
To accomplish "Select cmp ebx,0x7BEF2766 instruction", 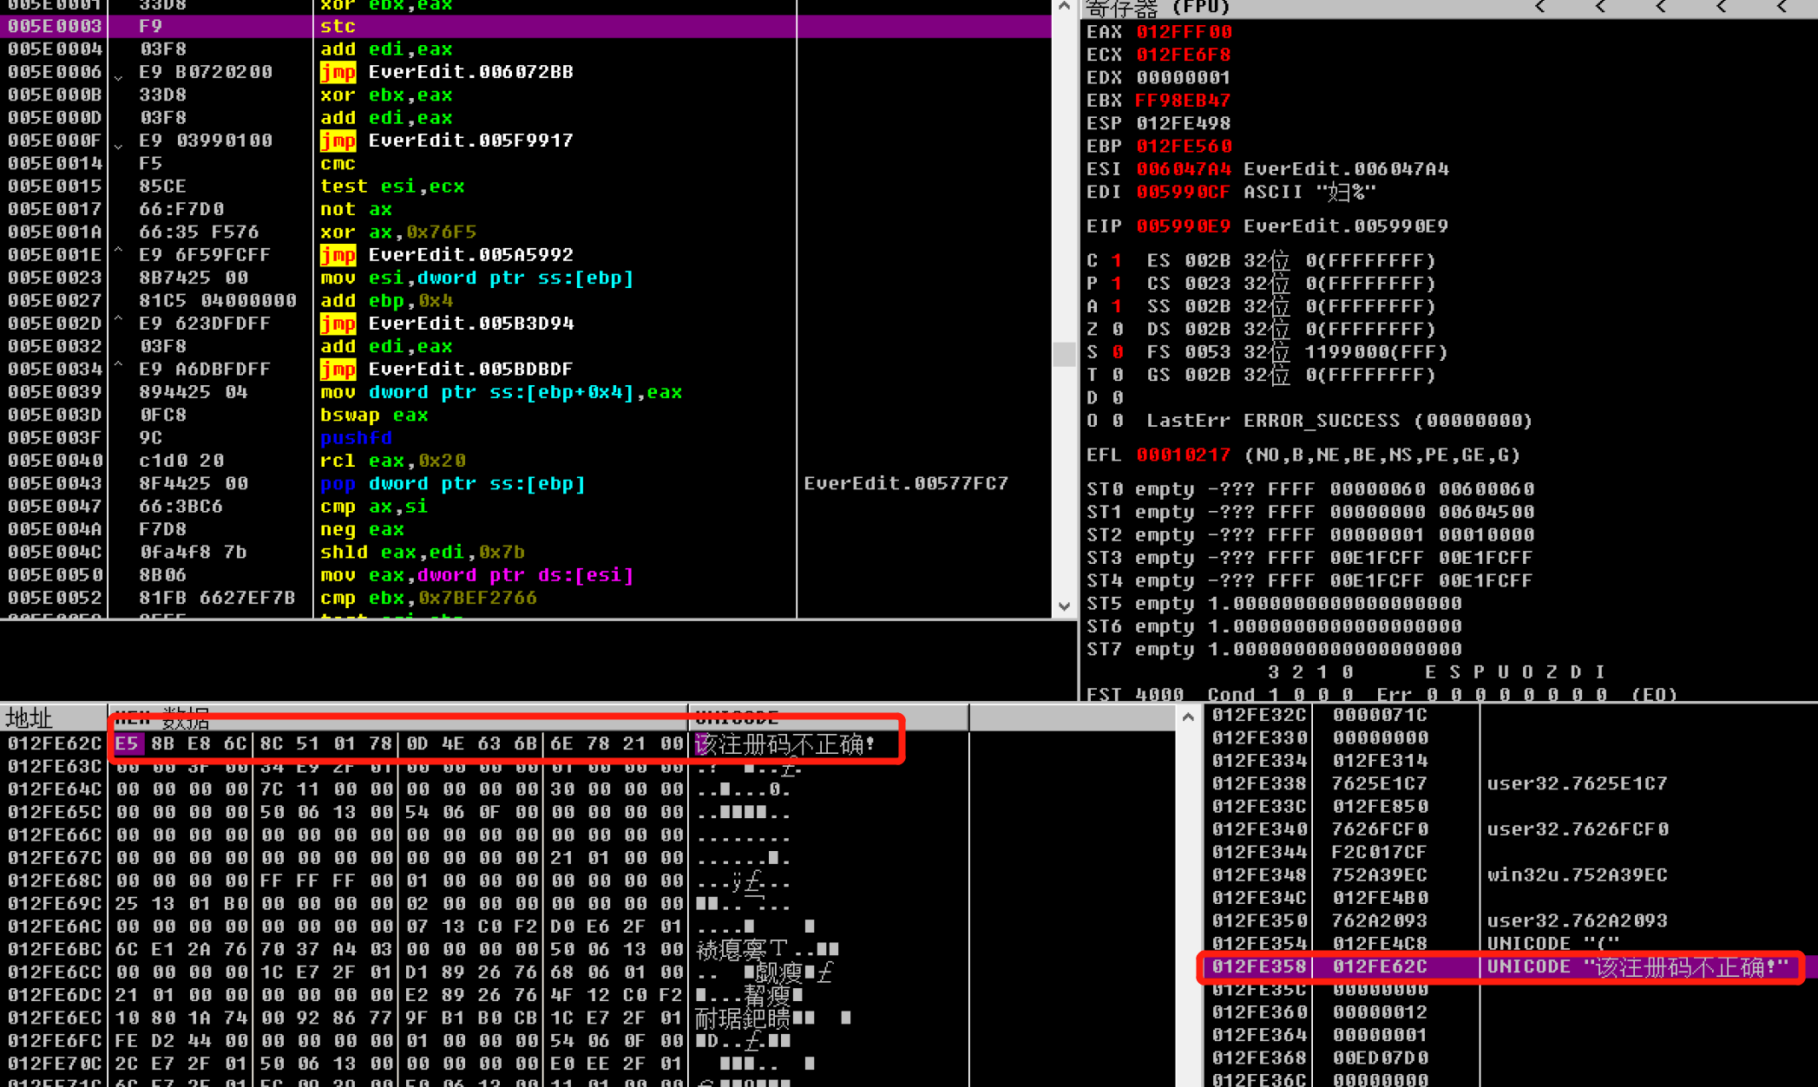I will coord(429,599).
